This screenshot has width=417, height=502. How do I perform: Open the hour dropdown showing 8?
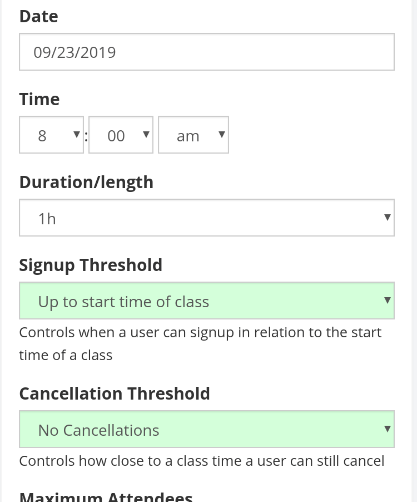pos(51,134)
